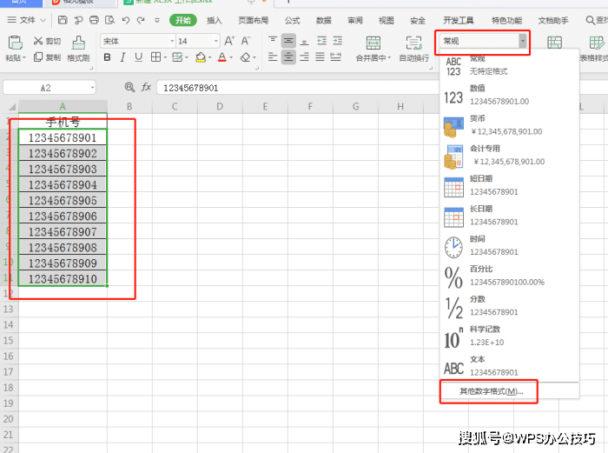The width and height of the screenshot is (608, 453).
Task: Click the formula bar showing 12345678901
Action: pyautogui.click(x=297, y=88)
